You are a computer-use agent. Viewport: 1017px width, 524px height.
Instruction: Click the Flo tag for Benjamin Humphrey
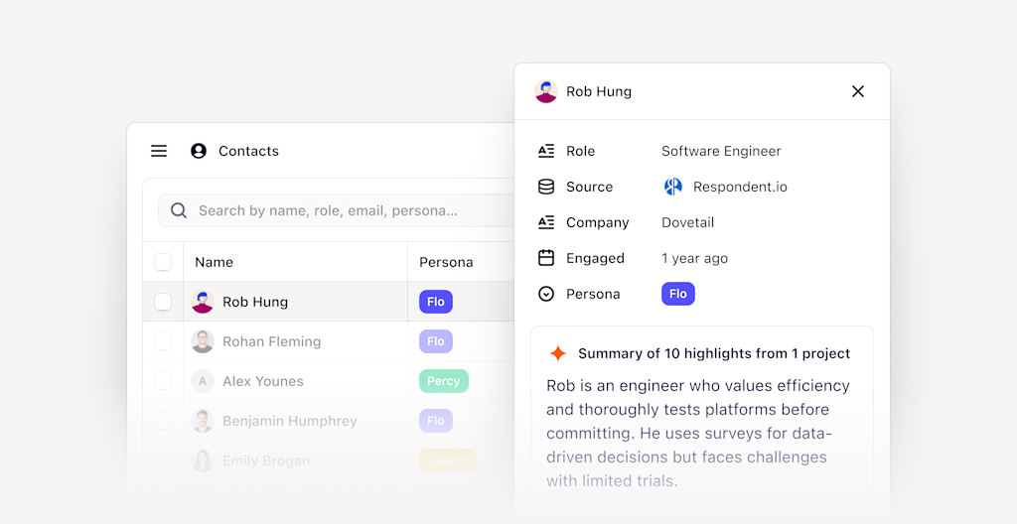tap(436, 421)
